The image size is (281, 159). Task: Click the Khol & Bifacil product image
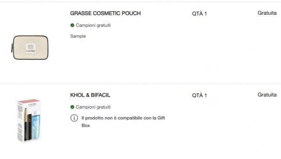point(29,121)
